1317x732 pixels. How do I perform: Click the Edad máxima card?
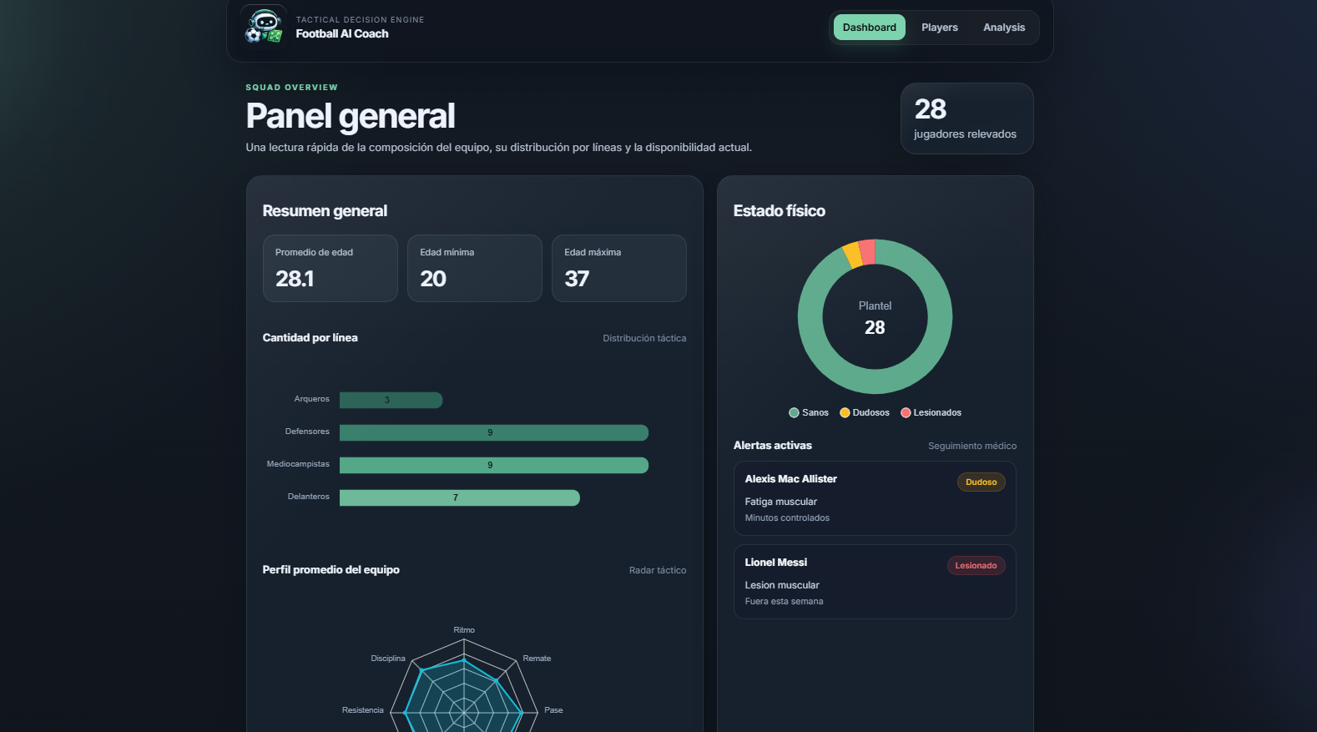click(618, 268)
